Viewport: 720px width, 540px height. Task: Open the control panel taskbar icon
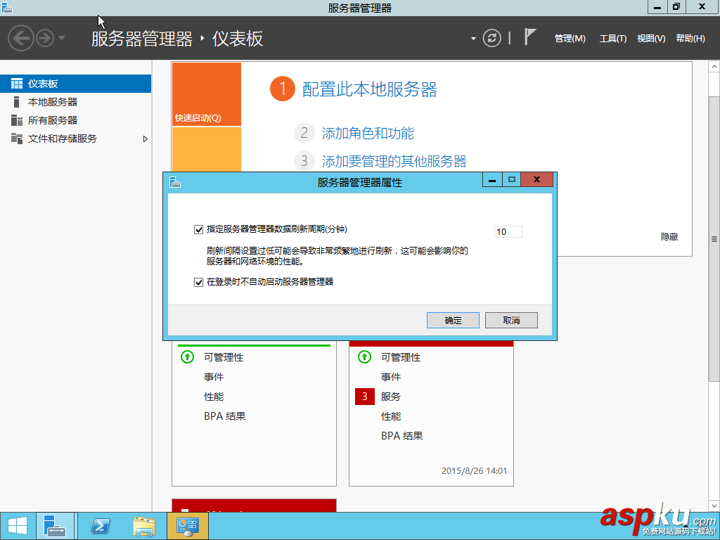tap(188, 526)
